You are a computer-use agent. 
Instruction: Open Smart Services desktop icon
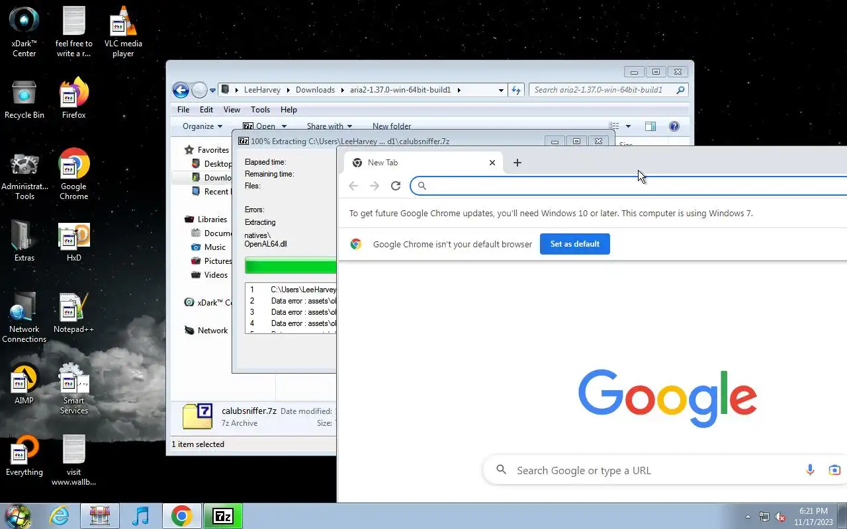[74, 389]
